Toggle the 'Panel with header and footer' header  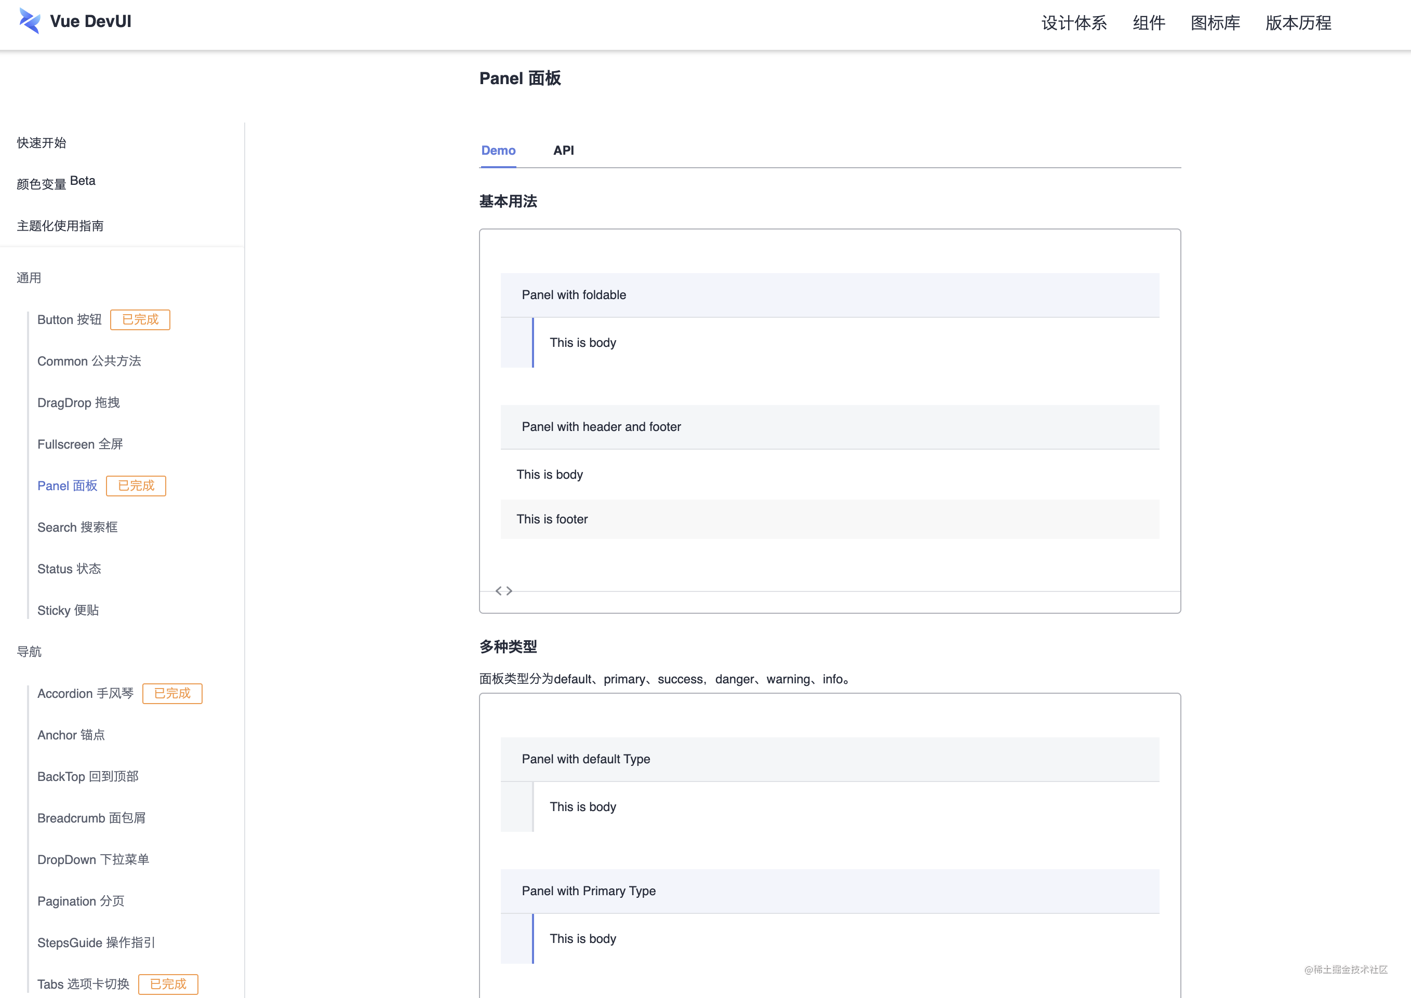[x=829, y=427]
